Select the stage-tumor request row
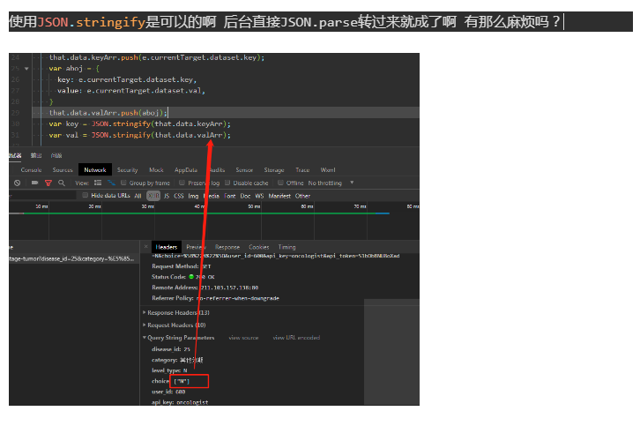Screen dimensions: 640x426 [74, 258]
